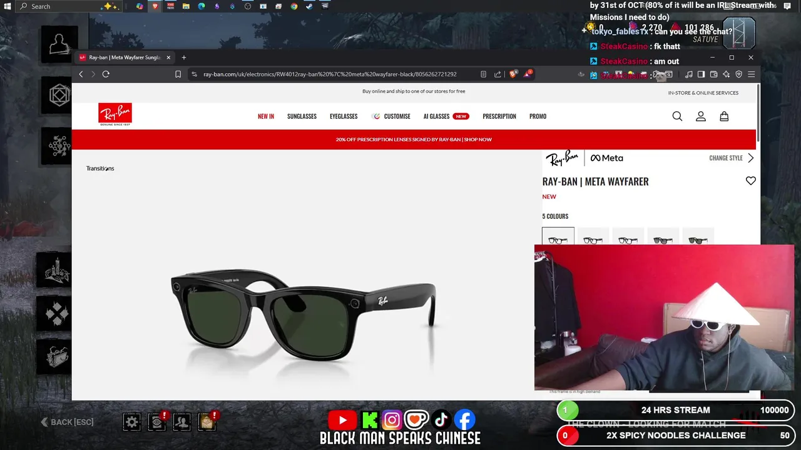The image size is (801, 450).
Task: Open the game inbox envelope icon
Action: click(207, 422)
